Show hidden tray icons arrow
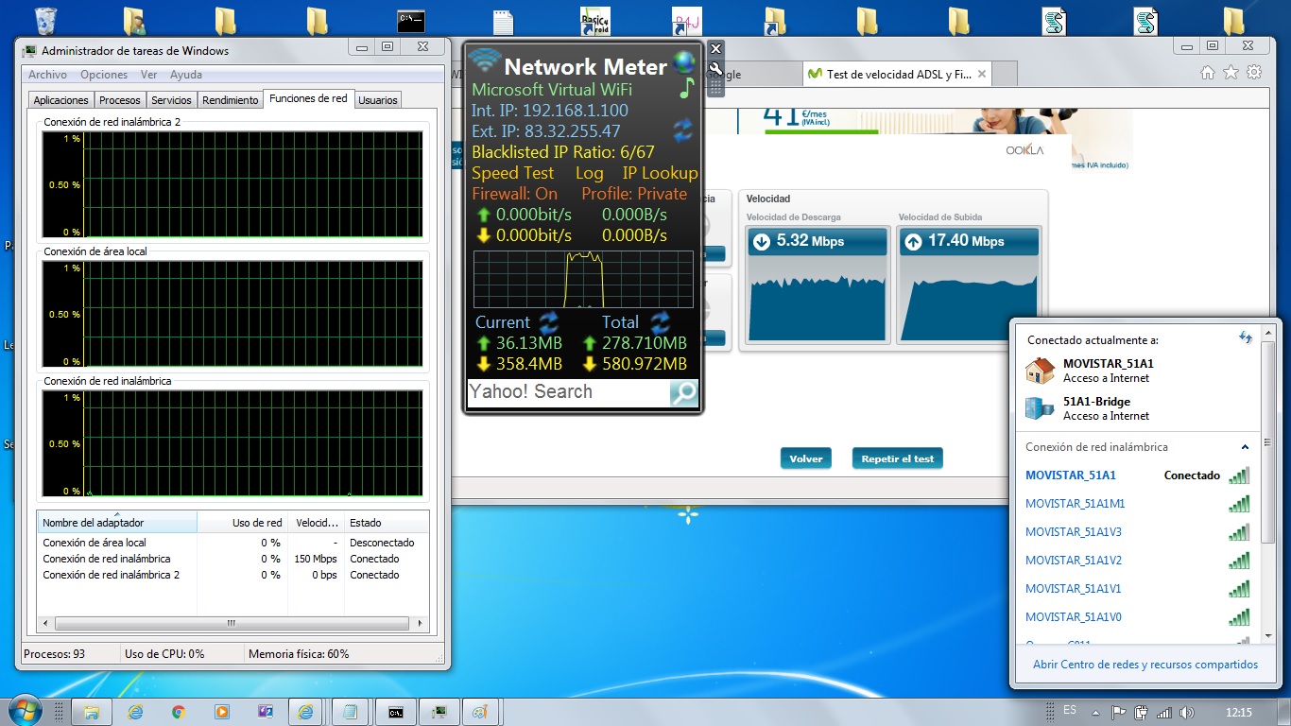Image resolution: width=1291 pixels, height=726 pixels. [1094, 713]
